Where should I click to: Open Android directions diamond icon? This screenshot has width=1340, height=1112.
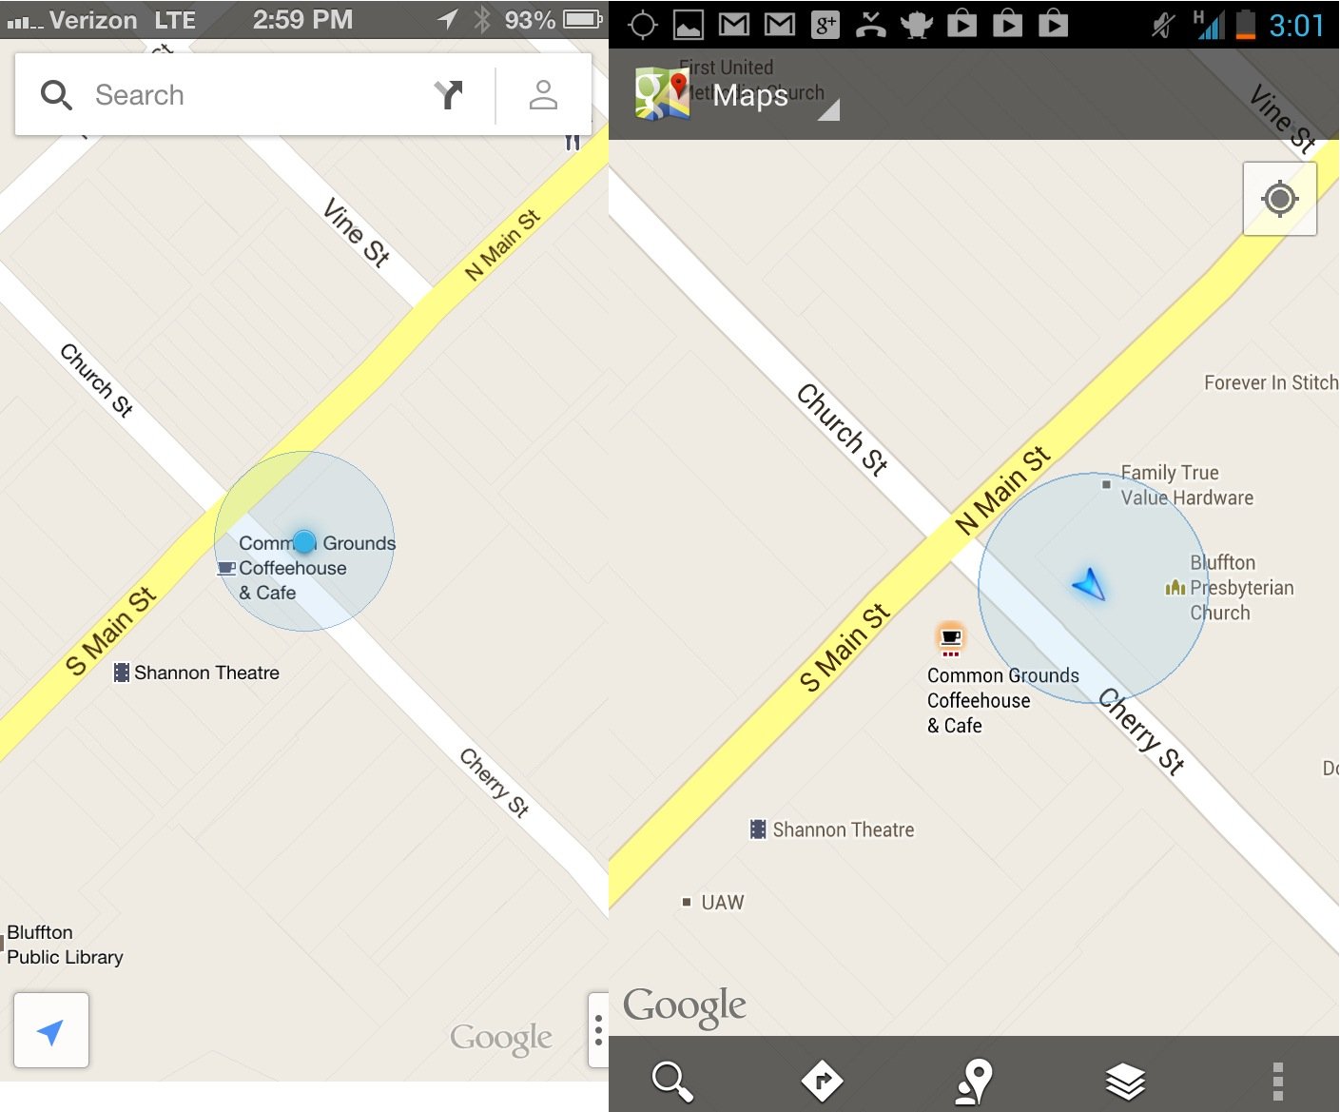822,1081
